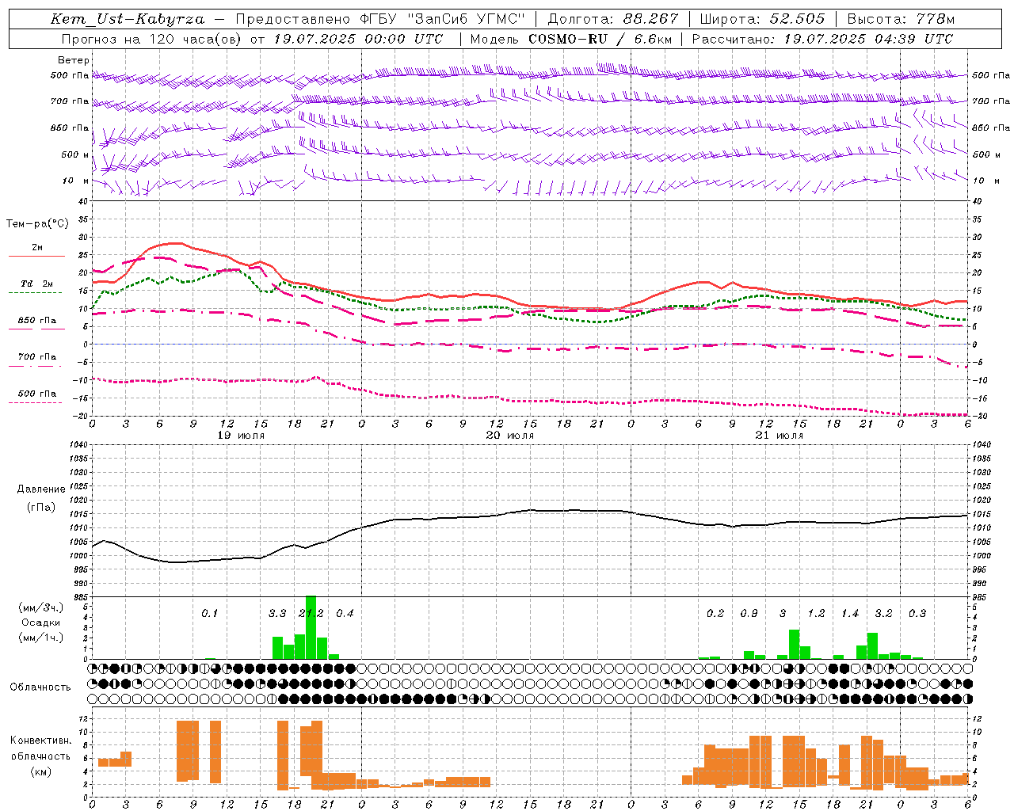Click the 2м temperature legend label

click(37, 248)
